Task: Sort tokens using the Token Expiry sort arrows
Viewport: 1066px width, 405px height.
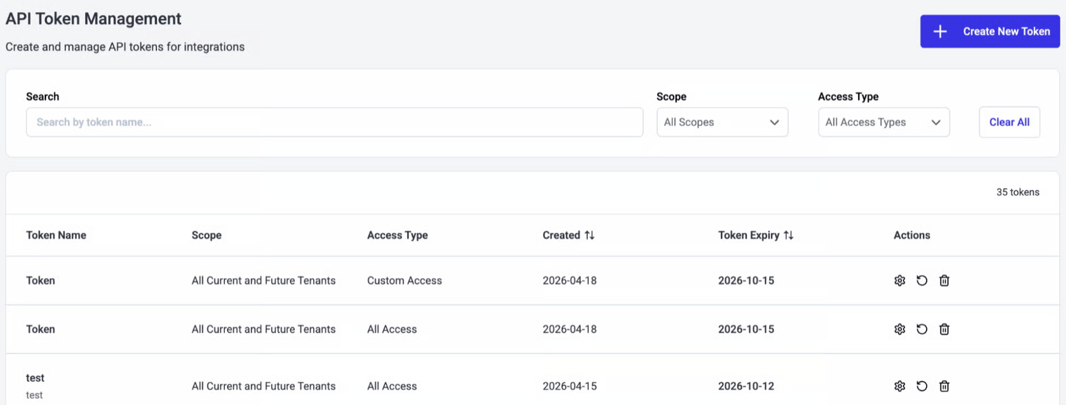Action: [789, 235]
